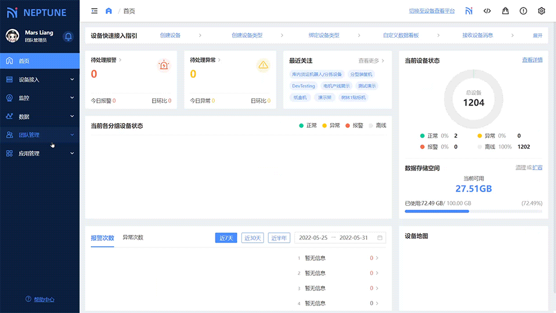Select the 近30天 time range option

click(x=252, y=238)
